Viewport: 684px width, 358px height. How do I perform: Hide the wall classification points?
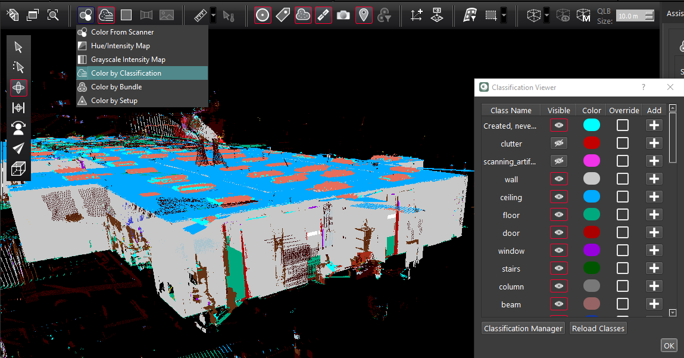click(558, 179)
